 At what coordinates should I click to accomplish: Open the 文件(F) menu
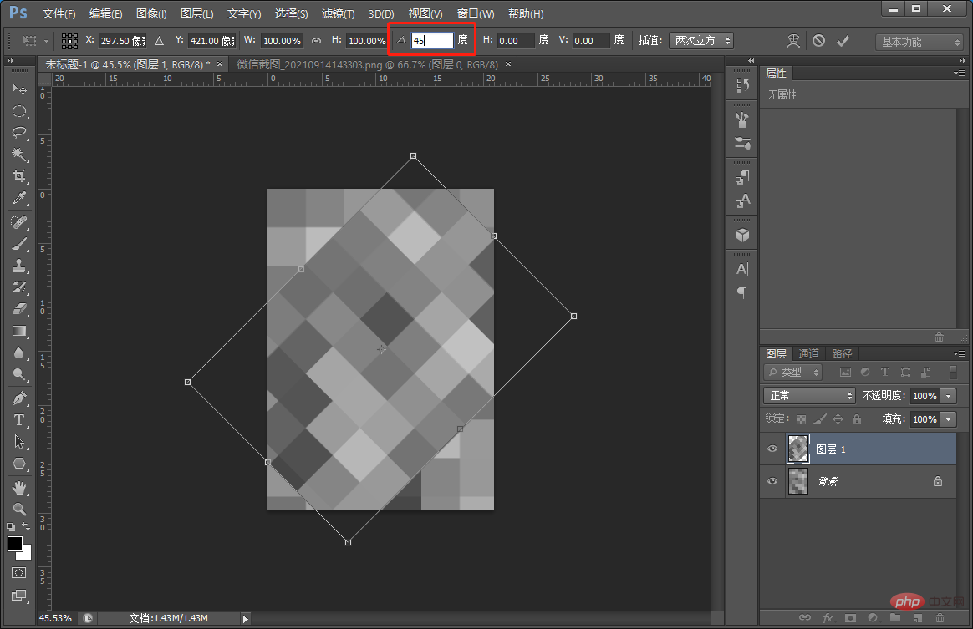59,13
